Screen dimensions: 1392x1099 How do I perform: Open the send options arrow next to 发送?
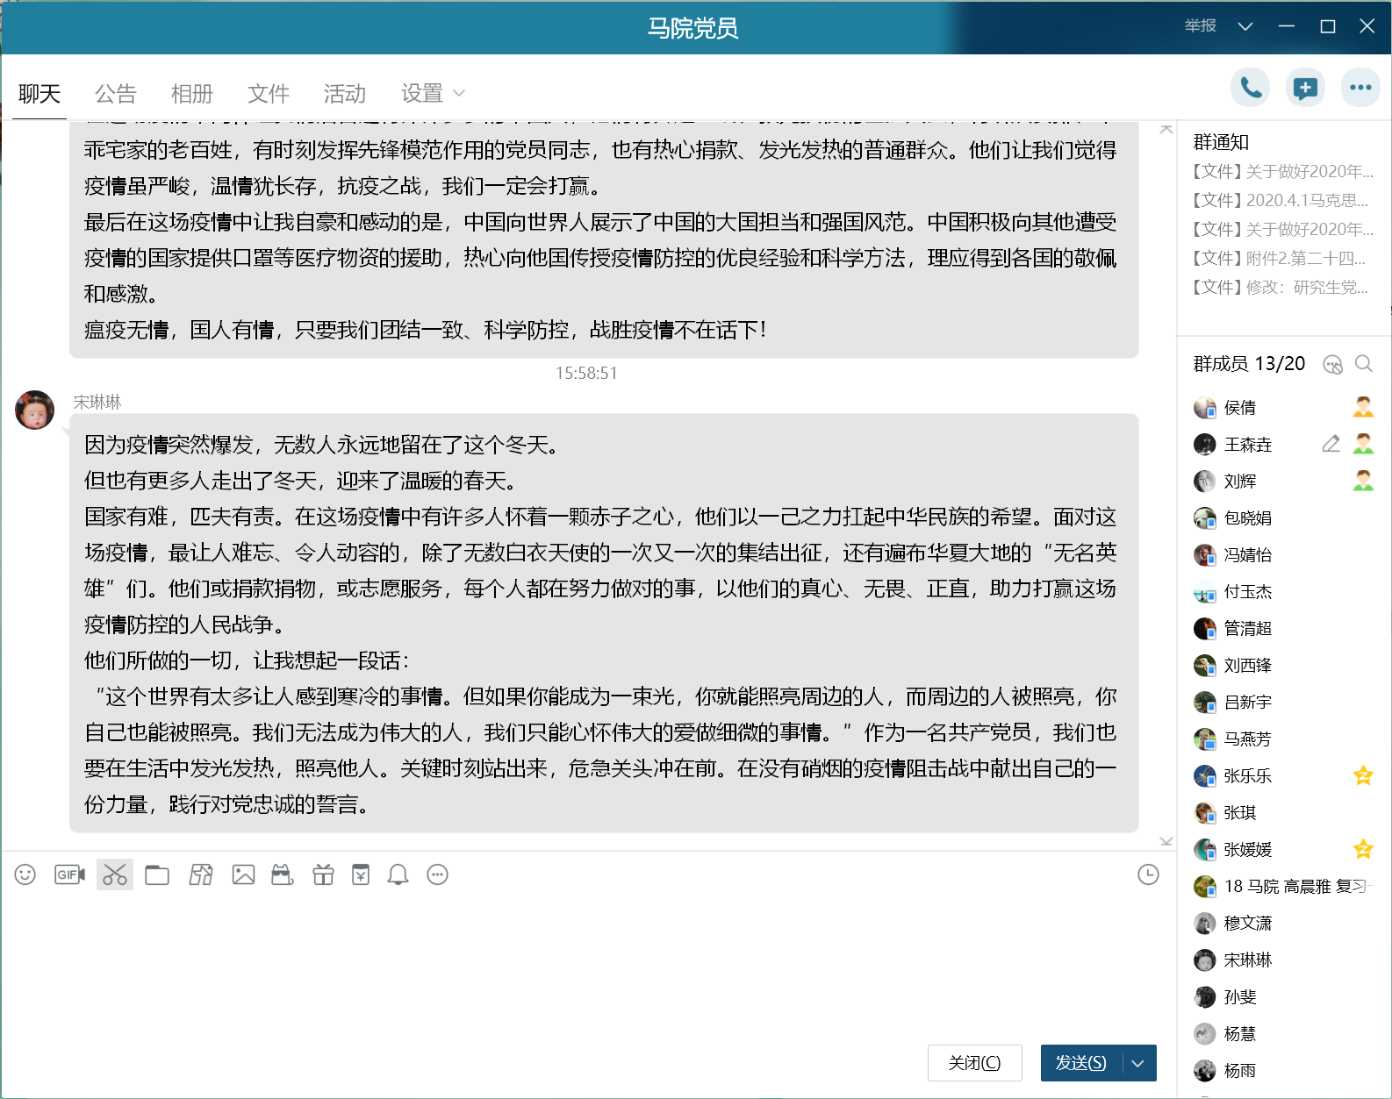pos(1138,1063)
